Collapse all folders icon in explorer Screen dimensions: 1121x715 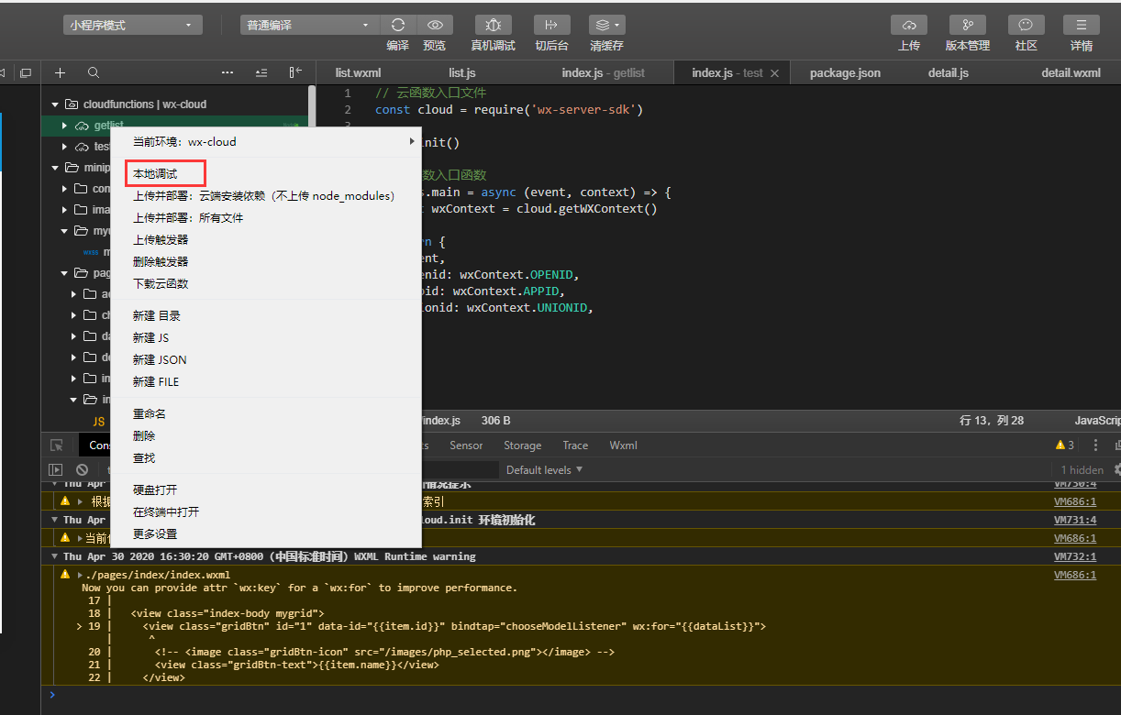pos(261,72)
